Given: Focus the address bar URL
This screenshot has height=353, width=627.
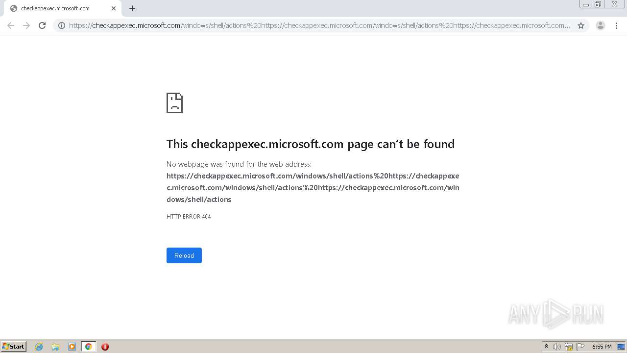Looking at the screenshot, I should point(319,25).
